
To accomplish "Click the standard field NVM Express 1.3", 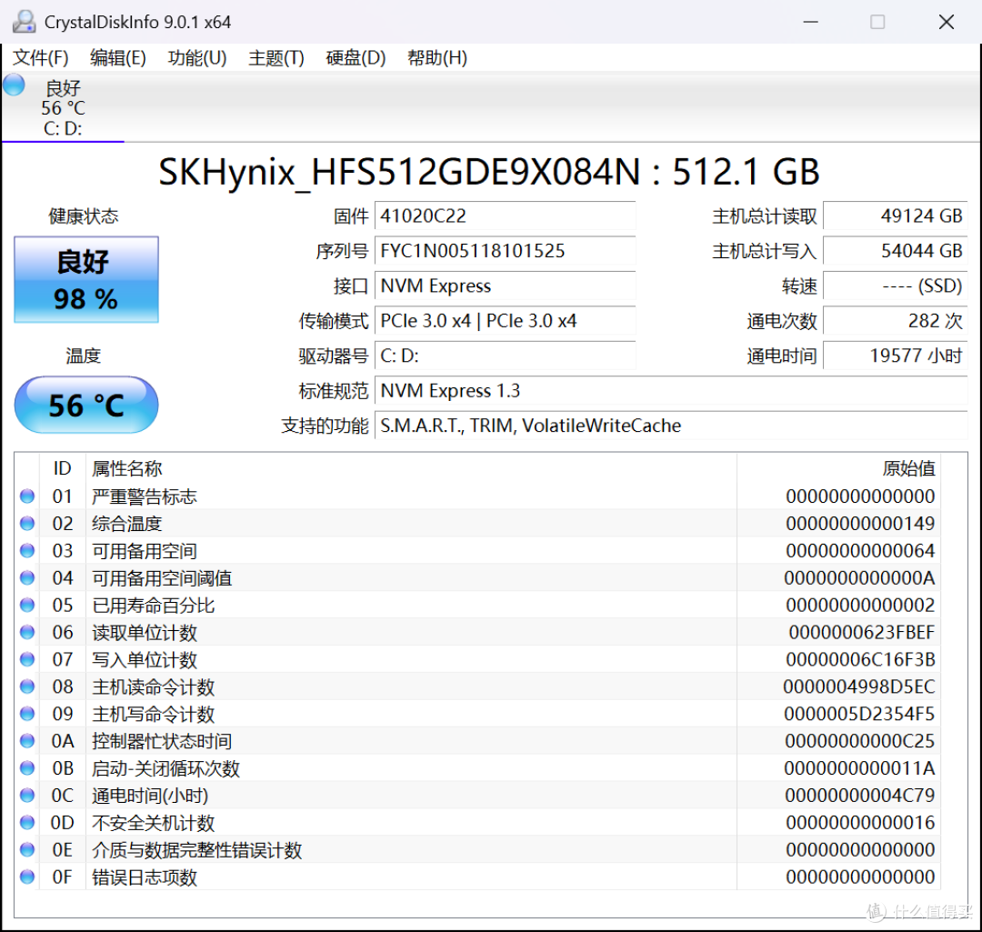I will pyautogui.click(x=671, y=391).
